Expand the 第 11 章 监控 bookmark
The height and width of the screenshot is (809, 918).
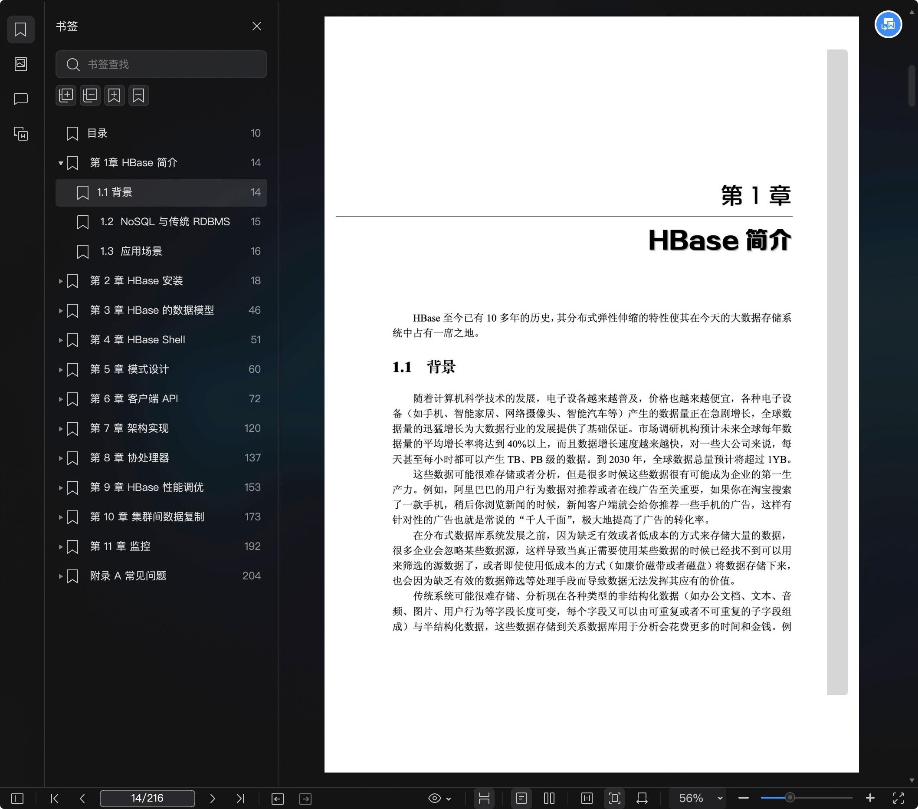[x=61, y=547]
